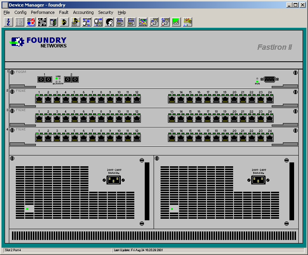Select fiber port 2 on FI2GM module
The width and height of the screenshot is (308, 255).
71,79
